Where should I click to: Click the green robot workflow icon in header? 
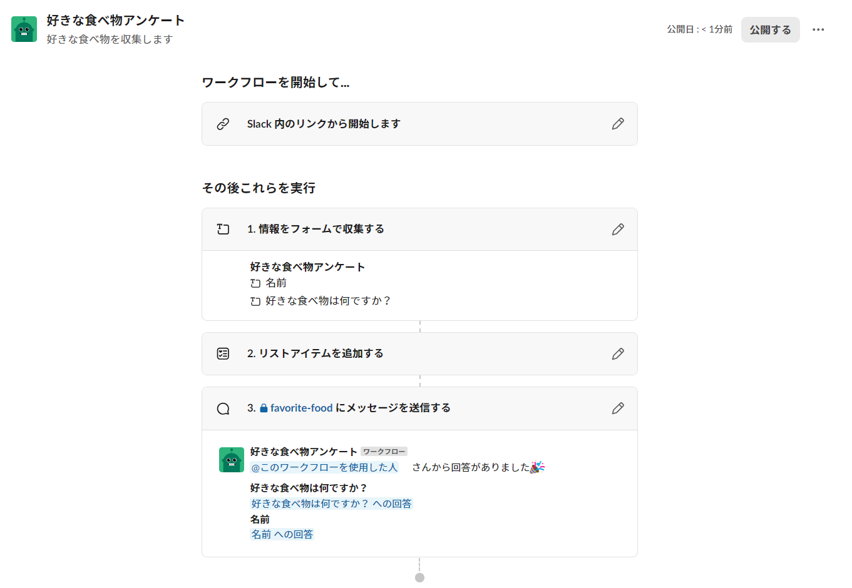(x=24, y=29)
